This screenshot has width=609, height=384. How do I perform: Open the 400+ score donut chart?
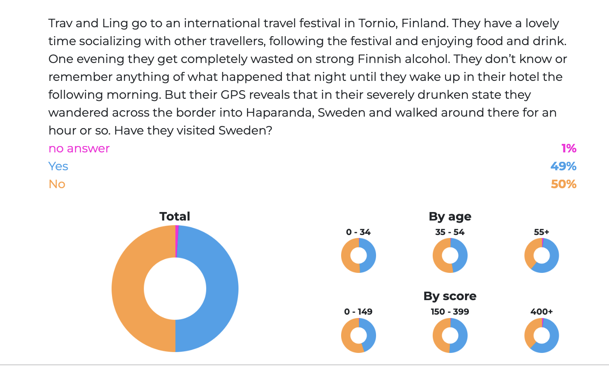click(541, 335)
